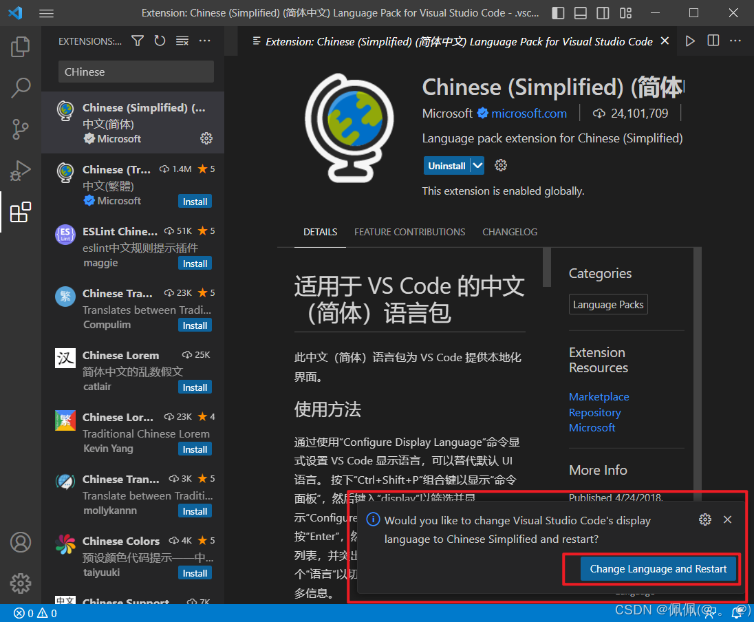The height and width of the screenshot is (622, 754).
Task: Select the Language Packs category tag
Action: pyautogui.click(x=608, y=305)
